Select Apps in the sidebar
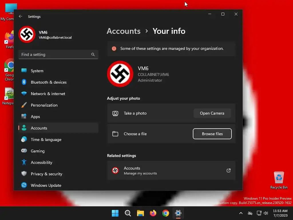Image resolution: width=293 pixels, height=220 pixels. (x=58, y=117)
